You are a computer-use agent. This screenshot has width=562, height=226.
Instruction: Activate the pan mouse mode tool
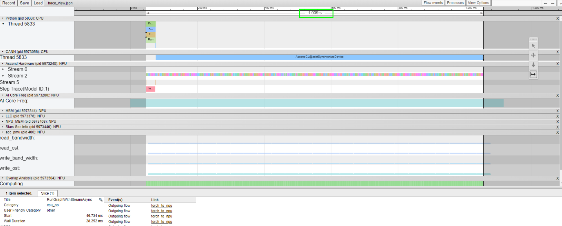pyautogui.click(x=533, y=55)
